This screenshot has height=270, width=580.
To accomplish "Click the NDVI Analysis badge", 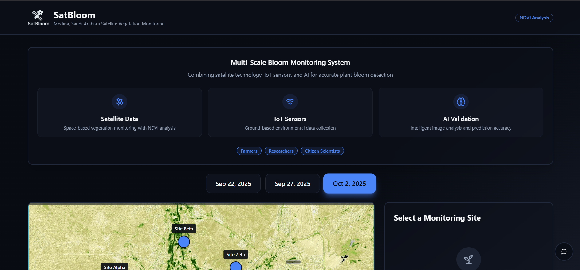I will (x=534, y=18).
